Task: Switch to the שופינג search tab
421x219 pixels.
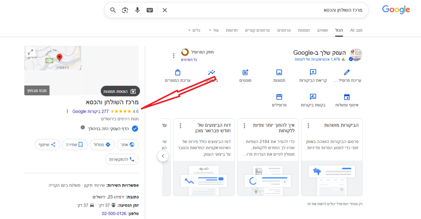Action: pos(322,30)
